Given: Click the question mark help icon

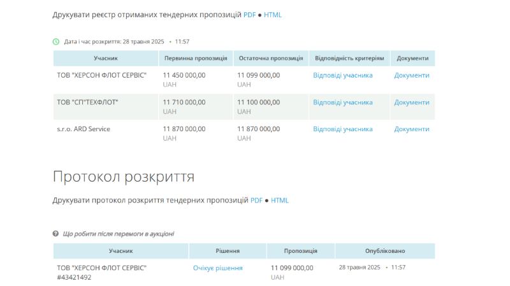Looking at the screenshot, I should click(x=55, y=234).
